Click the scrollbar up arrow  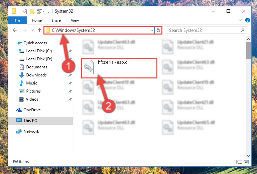coord(248,39)
